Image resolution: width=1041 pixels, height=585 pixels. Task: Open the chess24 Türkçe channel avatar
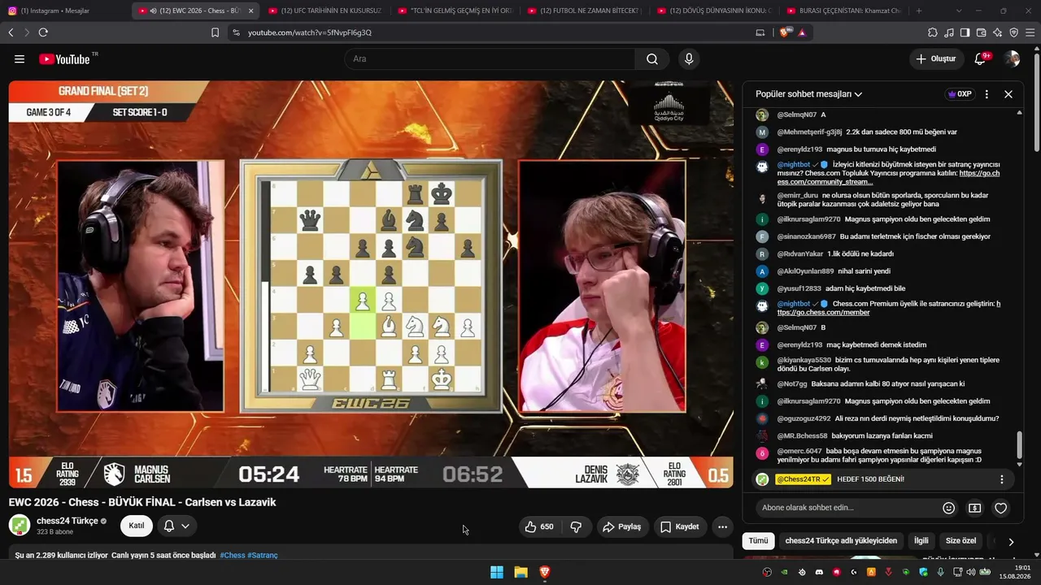tap(20, 525)
